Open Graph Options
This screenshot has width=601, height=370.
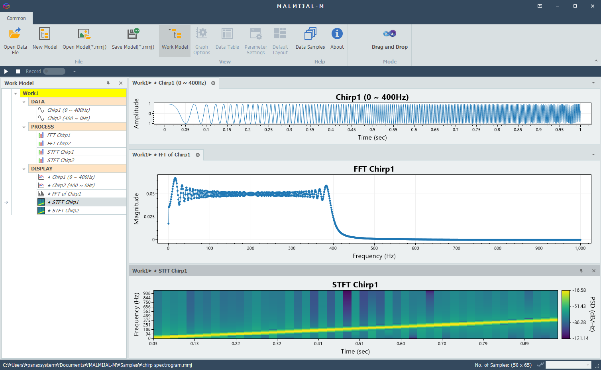(x=202, y=41)
